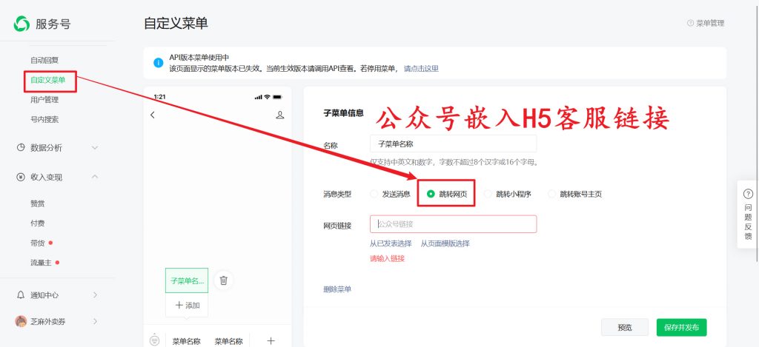Select second 菜单名称 in preview bar

pos(228,341)
